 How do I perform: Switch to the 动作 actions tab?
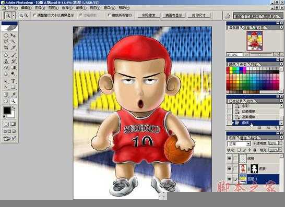(x=250, y=101)
